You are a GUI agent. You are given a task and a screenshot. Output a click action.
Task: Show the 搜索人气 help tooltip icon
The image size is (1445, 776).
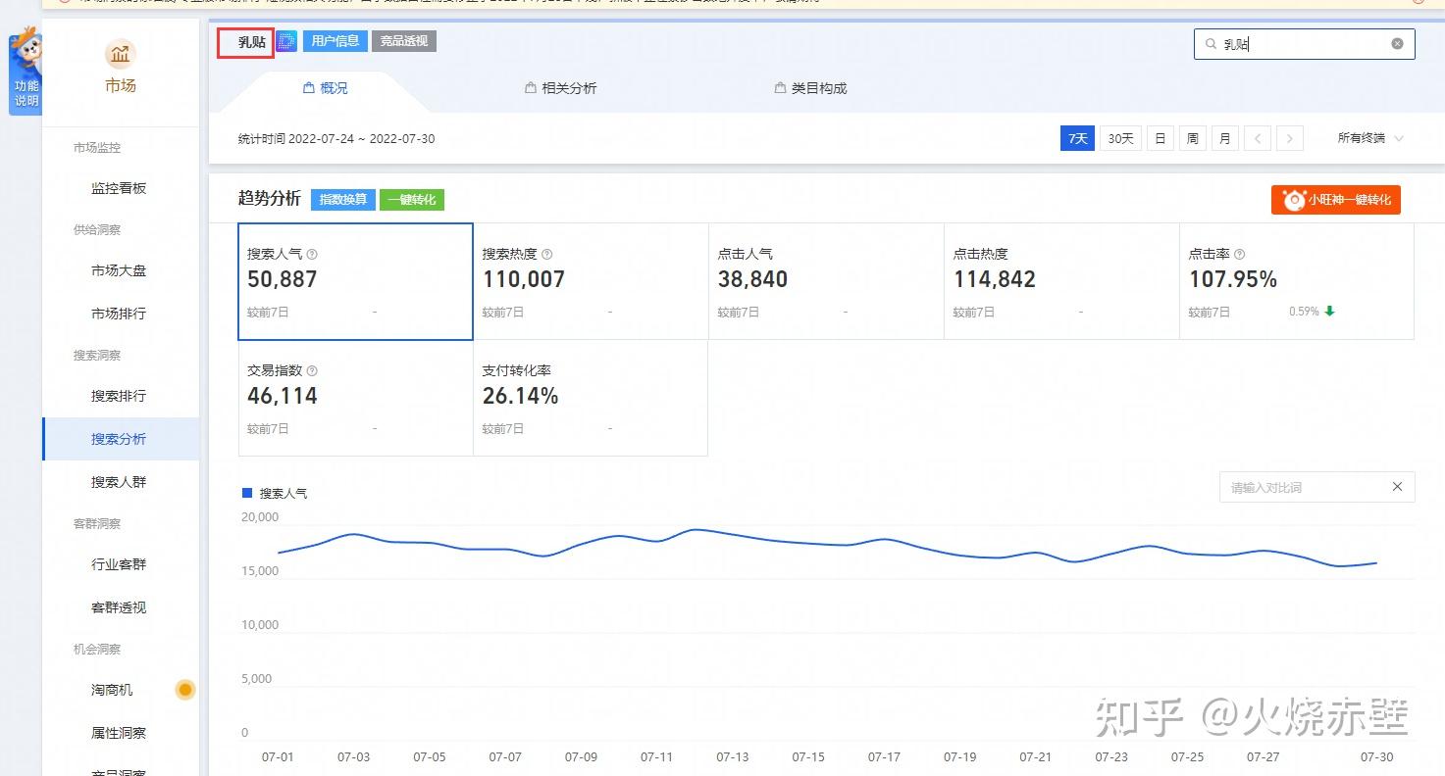click(312, 255)
